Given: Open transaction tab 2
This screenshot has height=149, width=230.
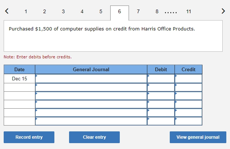Looking at the screenshot, I should 44,11.
